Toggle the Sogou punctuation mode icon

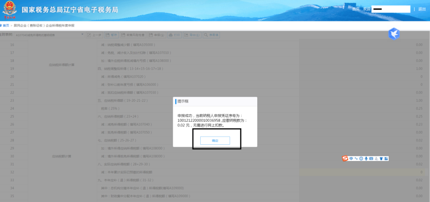click(x=356, y=159)
